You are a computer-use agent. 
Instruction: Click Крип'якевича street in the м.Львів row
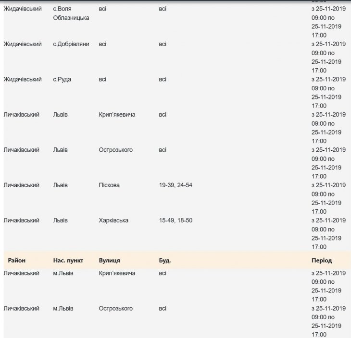[117, 273]
